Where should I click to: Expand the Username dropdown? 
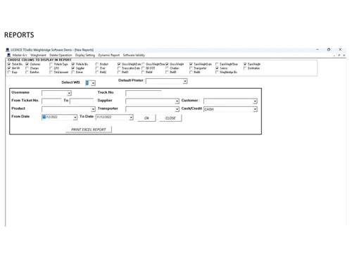pos(69,93)
